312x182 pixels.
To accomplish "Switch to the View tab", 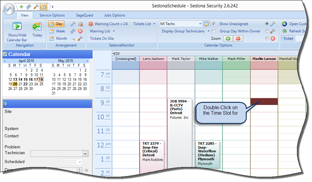I will point(25,15).
